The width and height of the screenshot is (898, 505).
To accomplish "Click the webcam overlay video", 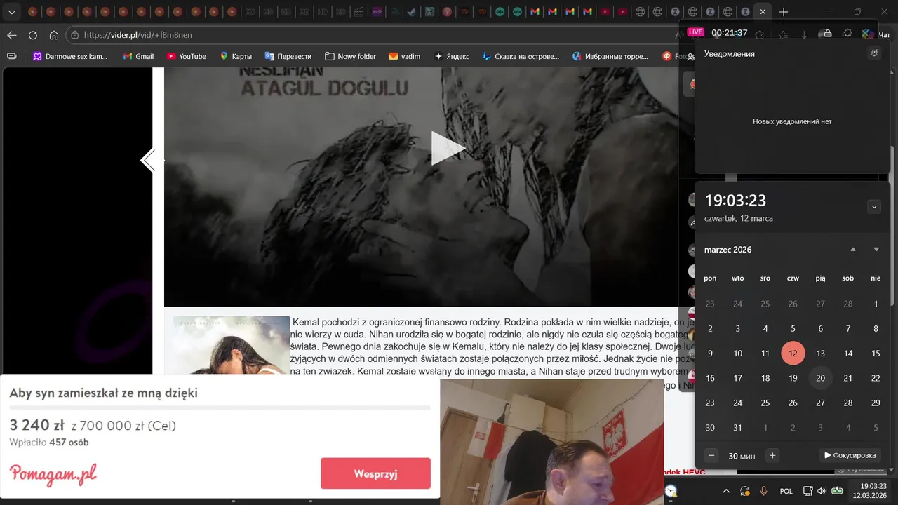I will pyautogui.click(x=551, y=442).
